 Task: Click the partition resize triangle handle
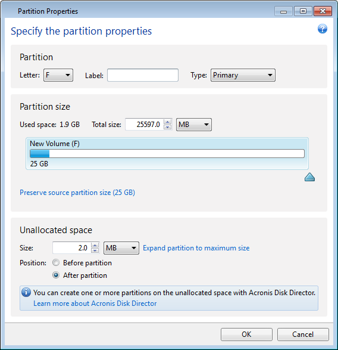[309, 177]
